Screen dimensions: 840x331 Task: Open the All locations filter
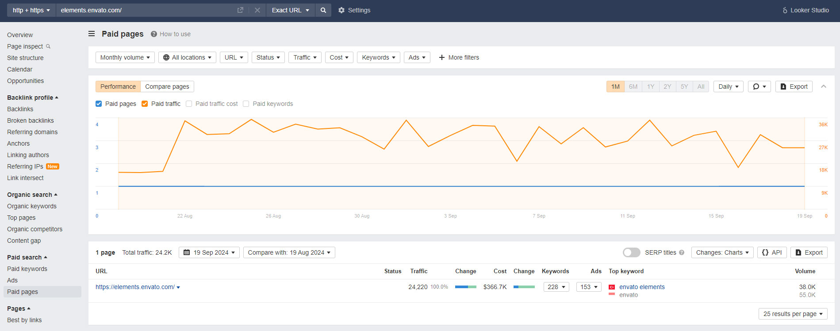tap(187, 57)
